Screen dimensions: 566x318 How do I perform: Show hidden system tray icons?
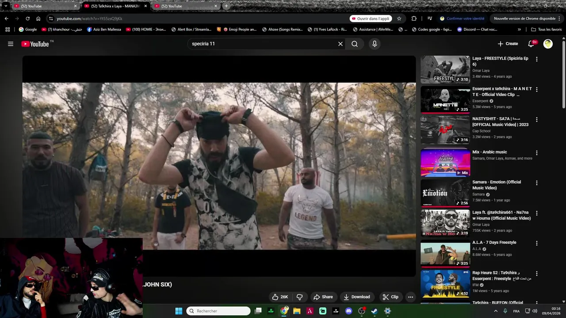coord(495,311)
